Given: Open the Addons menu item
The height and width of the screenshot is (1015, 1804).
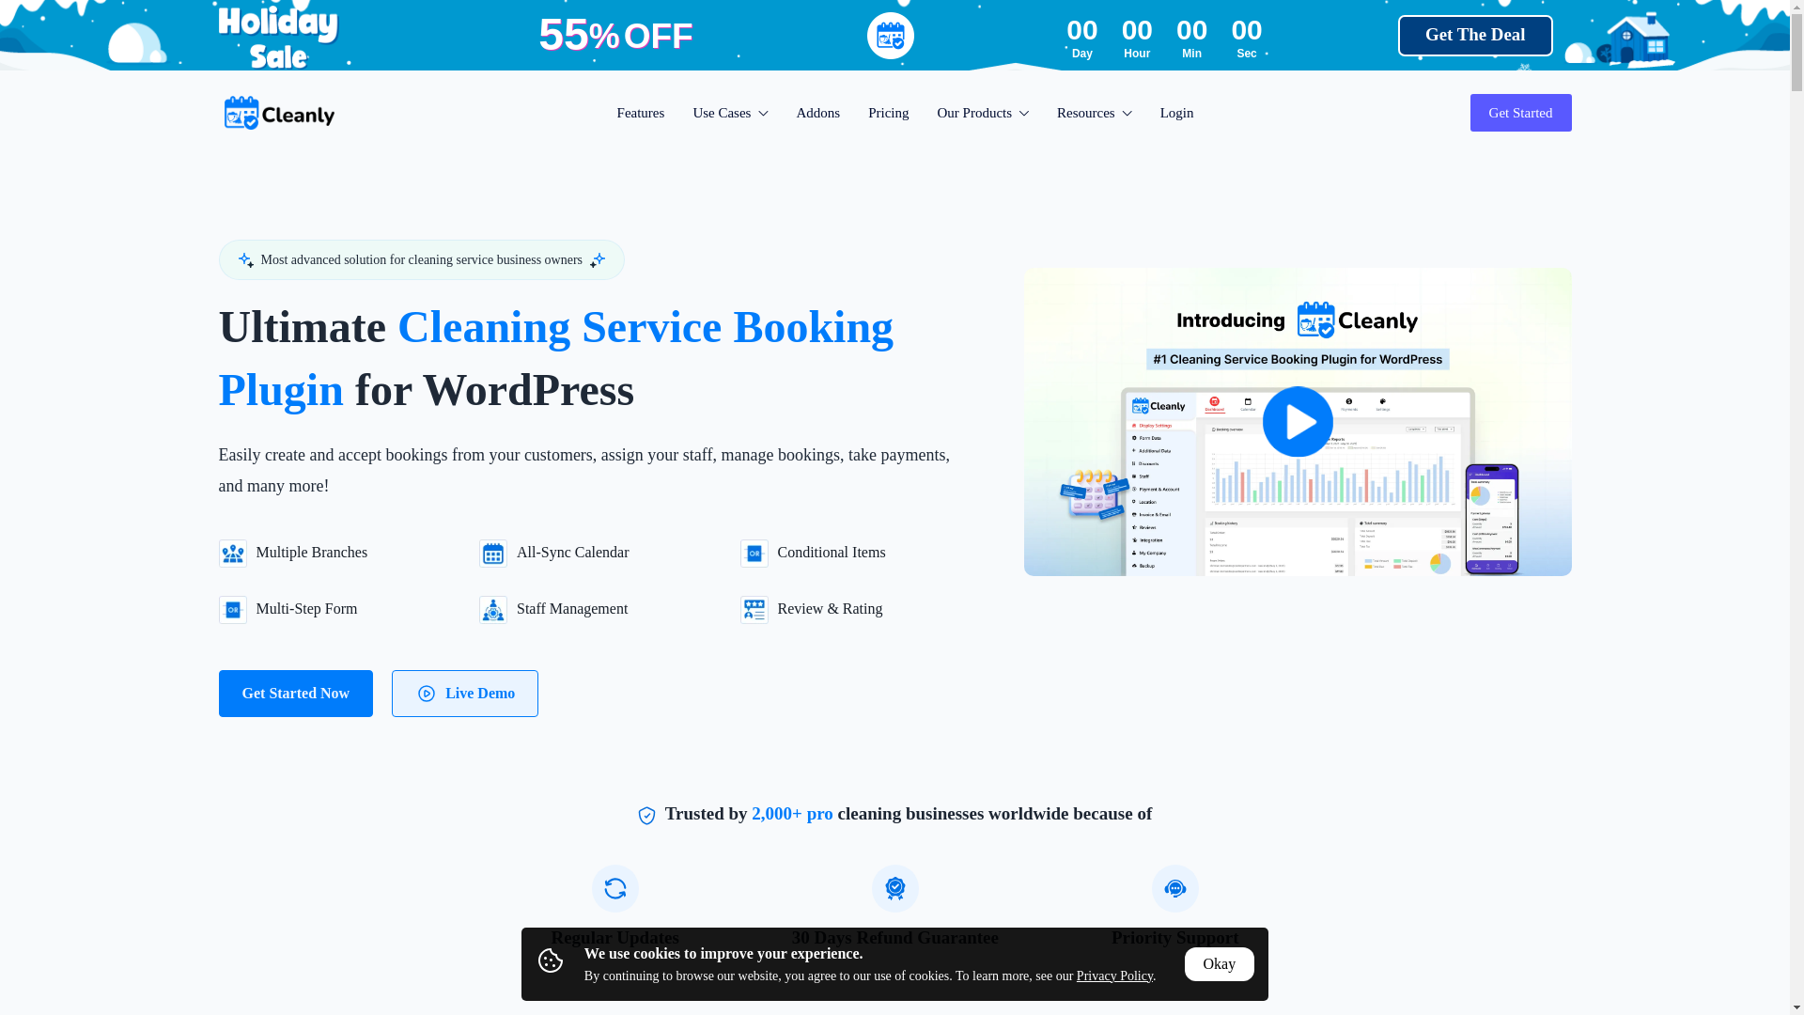Looking at the screenshot, I should pos(818,113).
